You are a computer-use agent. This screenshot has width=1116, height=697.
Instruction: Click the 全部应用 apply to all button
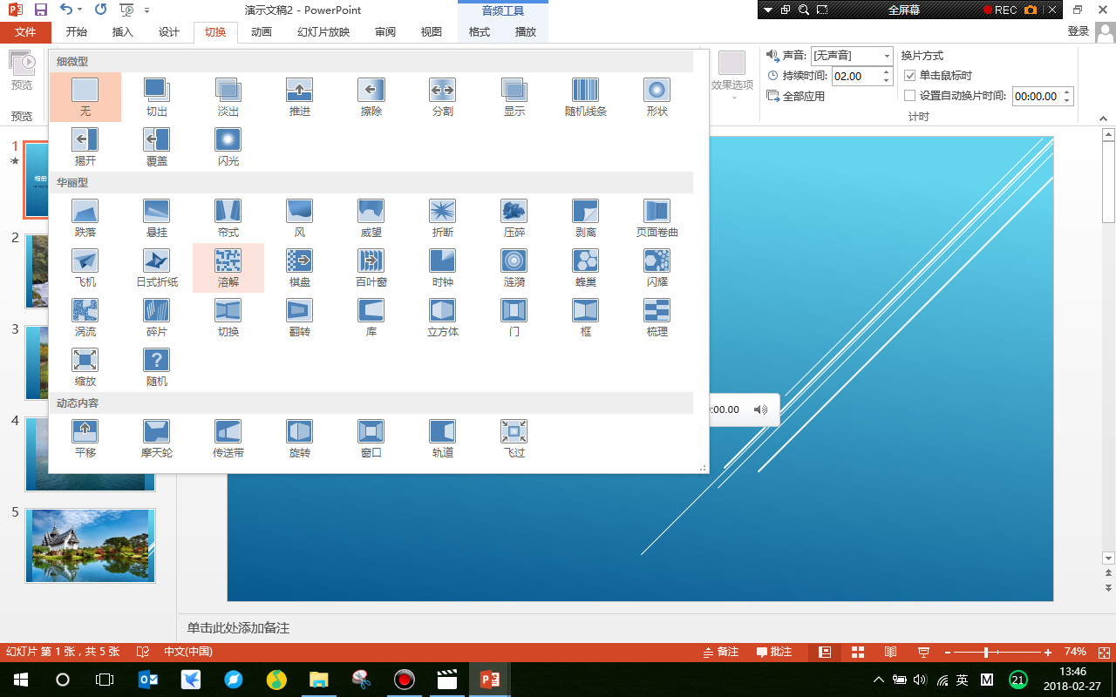pyautogui.click(x=796, y=96)
